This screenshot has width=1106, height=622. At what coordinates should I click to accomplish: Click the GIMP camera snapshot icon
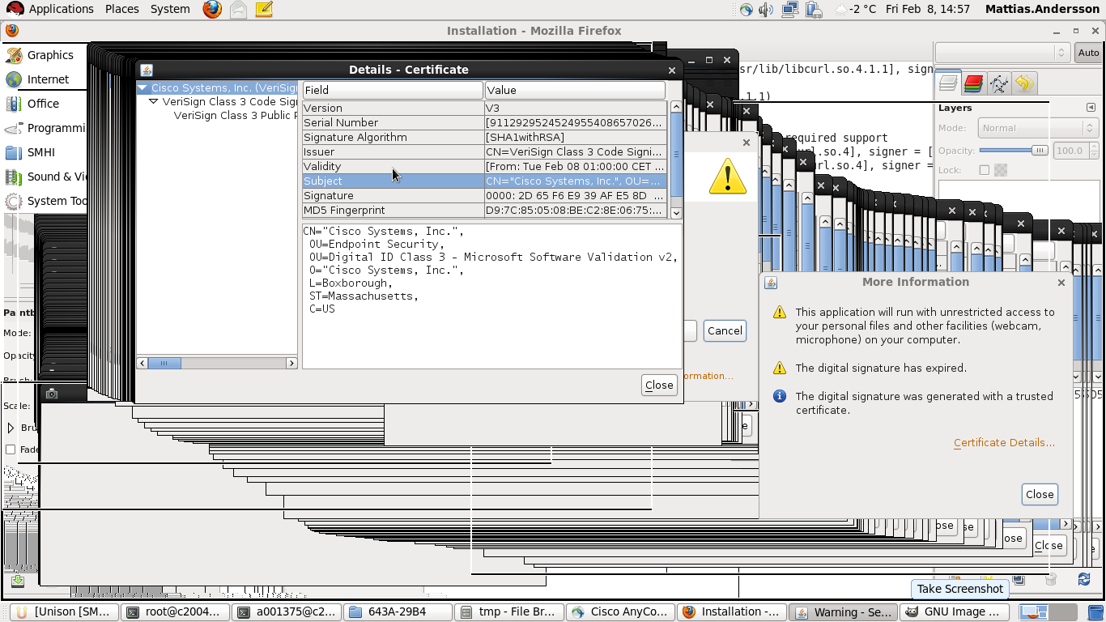pyautogui.click(x=52, y=394)
